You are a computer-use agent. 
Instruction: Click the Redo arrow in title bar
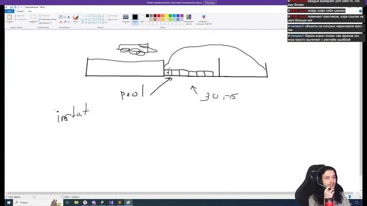pos(18,7)
